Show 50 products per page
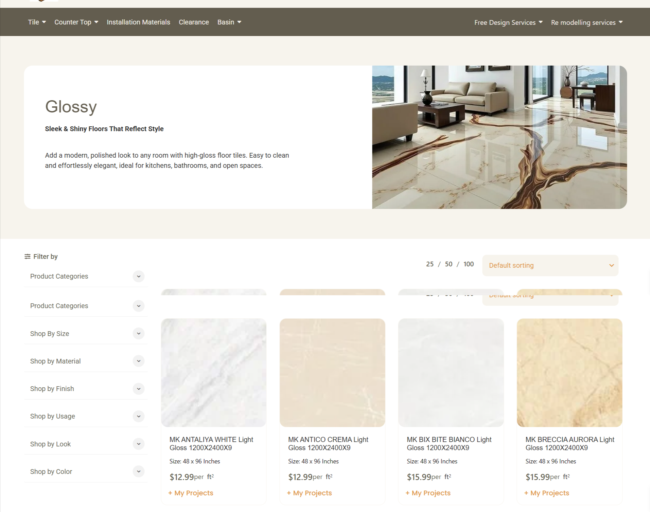Screen dimensions: 650x512 point(449,264)
